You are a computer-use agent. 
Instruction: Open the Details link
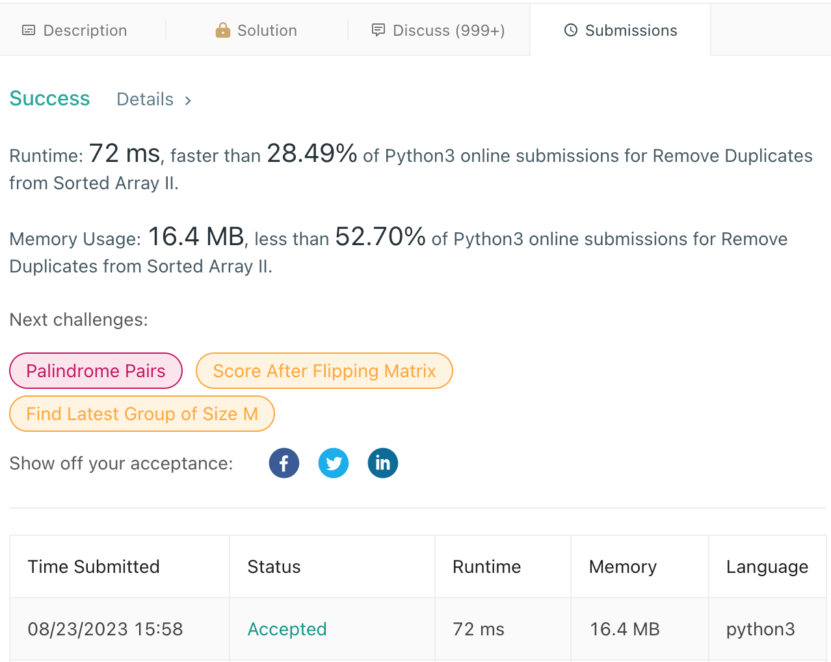click(x=145, y=99)
